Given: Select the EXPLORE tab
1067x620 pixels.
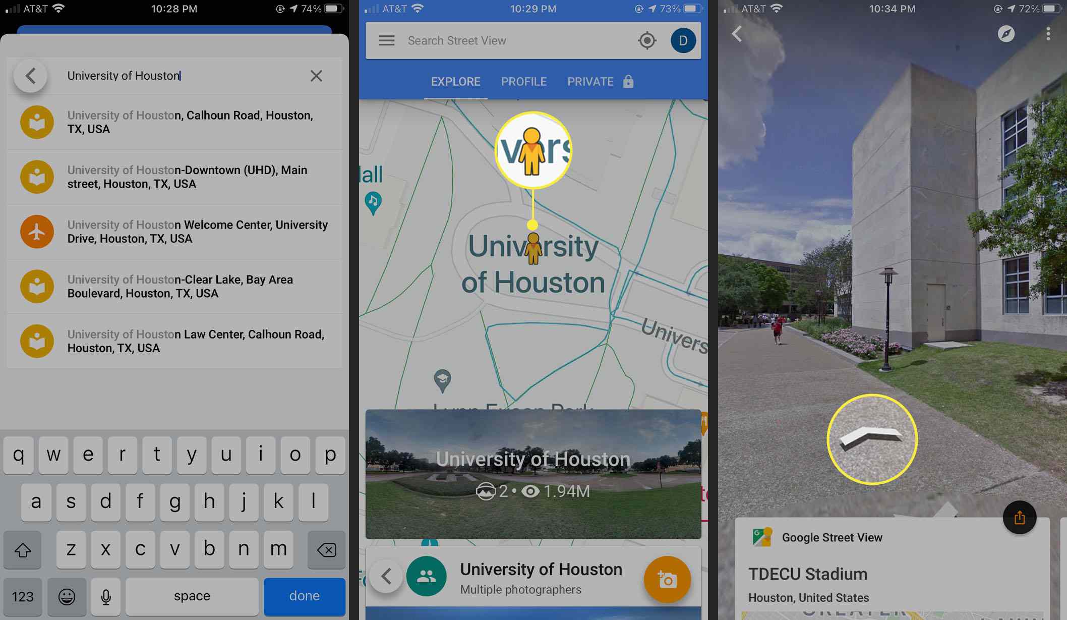Looking at the screenshot, I should tap(456, 81).
